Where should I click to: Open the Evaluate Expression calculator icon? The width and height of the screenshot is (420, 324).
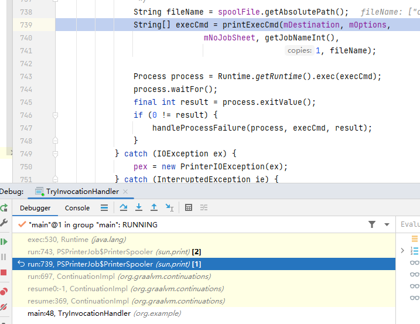coord(189,207)
